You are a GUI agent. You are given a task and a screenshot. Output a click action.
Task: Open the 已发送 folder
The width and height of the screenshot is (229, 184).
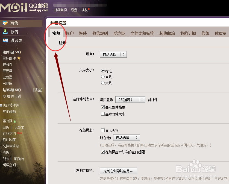(x=7, y=77)
